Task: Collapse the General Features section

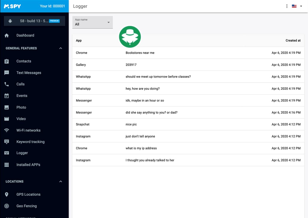Action: pos(61,48)
